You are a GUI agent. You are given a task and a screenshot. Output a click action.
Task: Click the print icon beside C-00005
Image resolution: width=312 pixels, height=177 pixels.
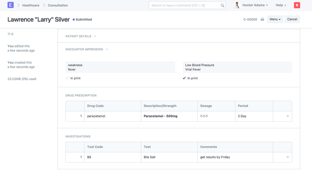click(262, 19)
